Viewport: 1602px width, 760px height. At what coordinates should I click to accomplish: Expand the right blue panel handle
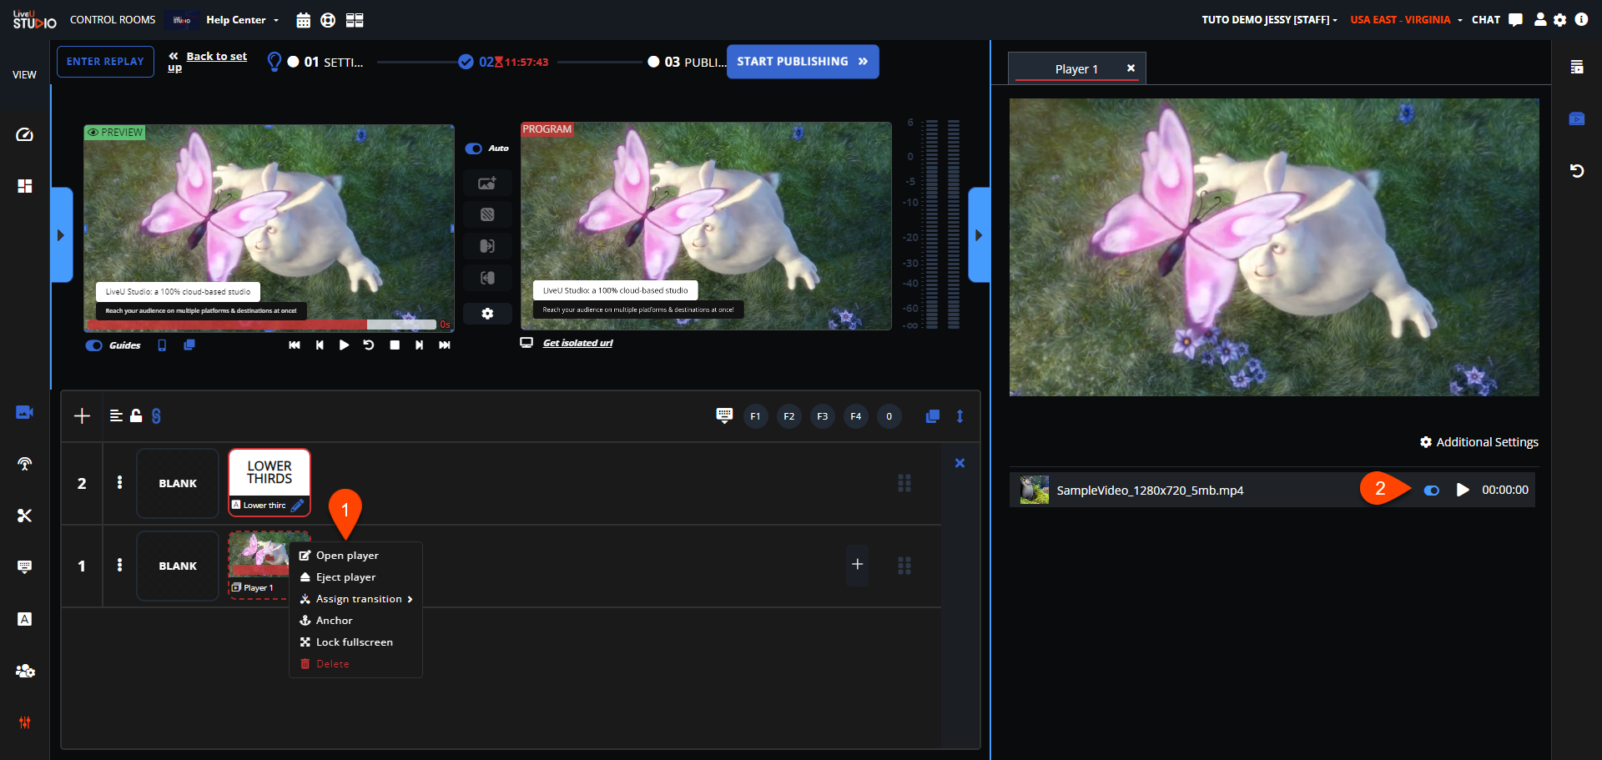(x=979, y=235)
